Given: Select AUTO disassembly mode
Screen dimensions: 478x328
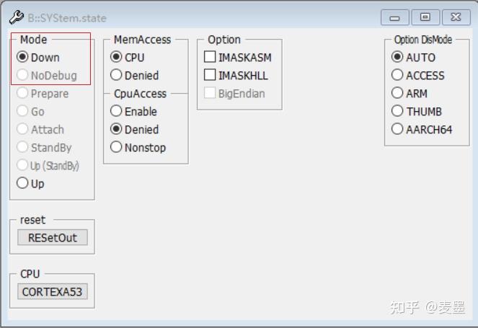Looking at the screenshot, I should (397, 58).
